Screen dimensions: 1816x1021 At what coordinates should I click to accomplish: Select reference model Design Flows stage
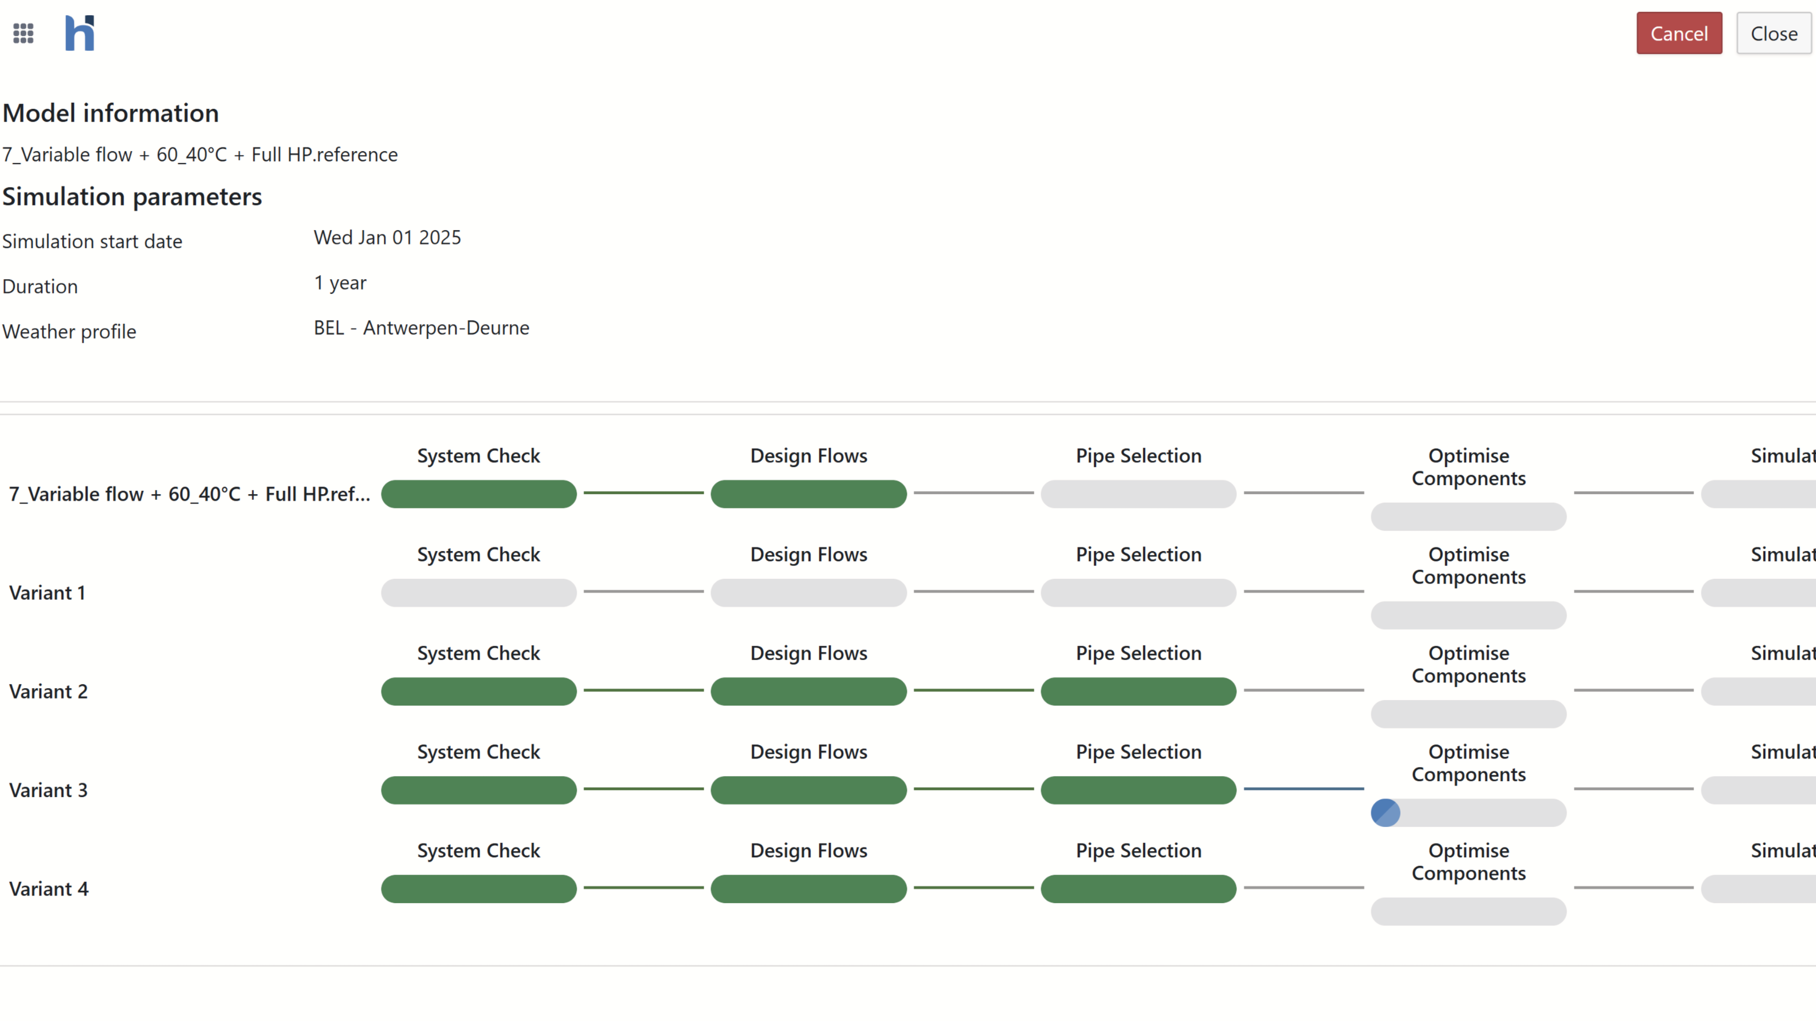[808, 494]
